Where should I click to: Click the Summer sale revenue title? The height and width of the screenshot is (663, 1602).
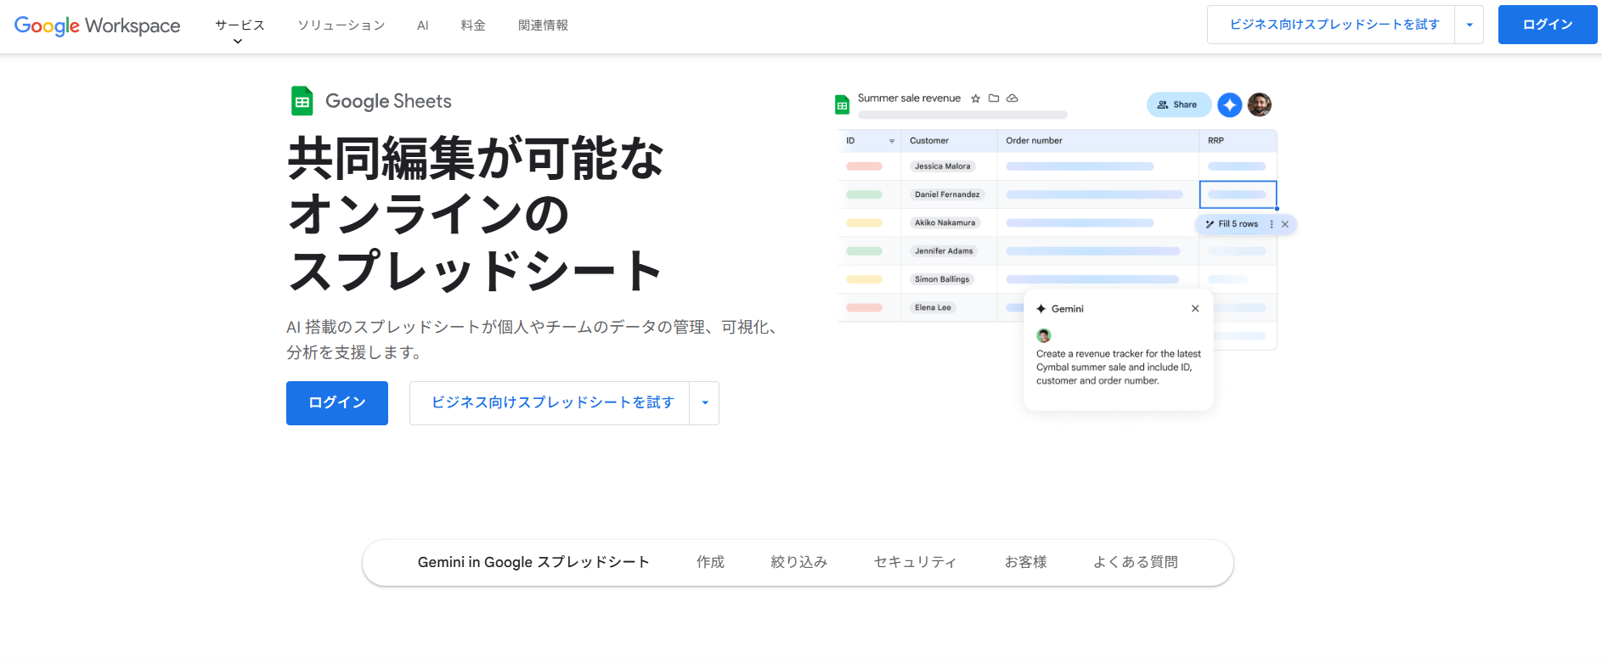909,98
